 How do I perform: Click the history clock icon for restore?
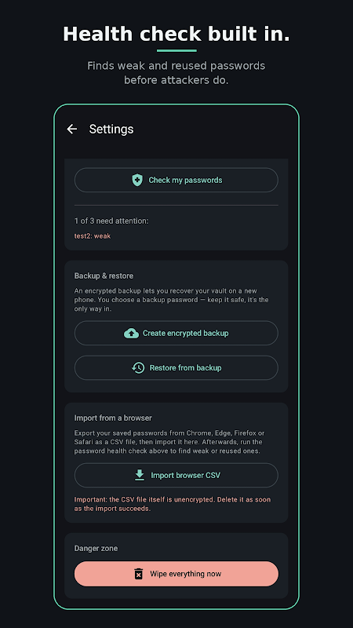pyautogui.click(x=138, y=367)
